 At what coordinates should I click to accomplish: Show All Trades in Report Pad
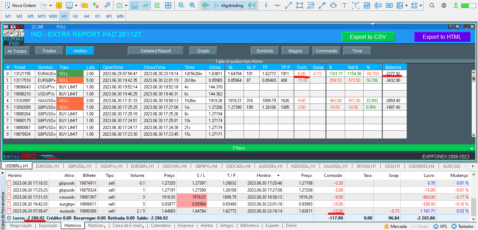click(x=17, y=51)
